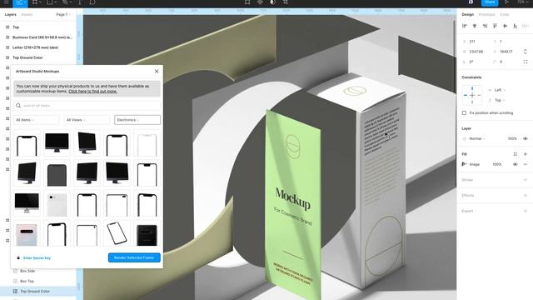Image resolution: width=533 pixels, height=300 pixels.
Task: Select the Text tool in toolbar
Action: (80, 2)
